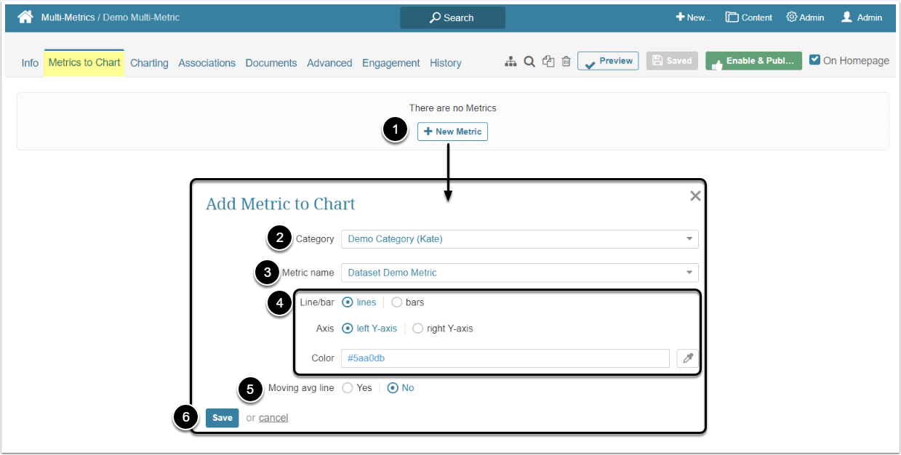Click the duplicate element icon
This screenshot has width=901, height=455.
[x=548, y=62]
